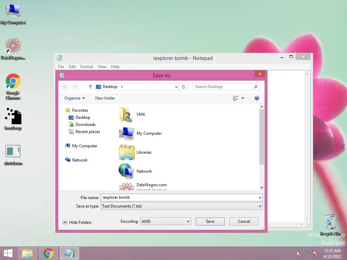Screen dimensions: 347x260
Task: Refresh the Desktop folder listing
Action: (184, 87)
